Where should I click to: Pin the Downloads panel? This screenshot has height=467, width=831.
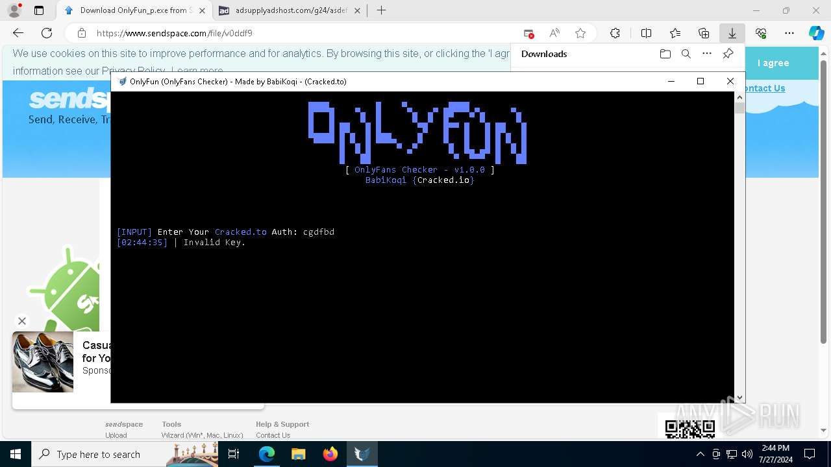pos(728,54)
